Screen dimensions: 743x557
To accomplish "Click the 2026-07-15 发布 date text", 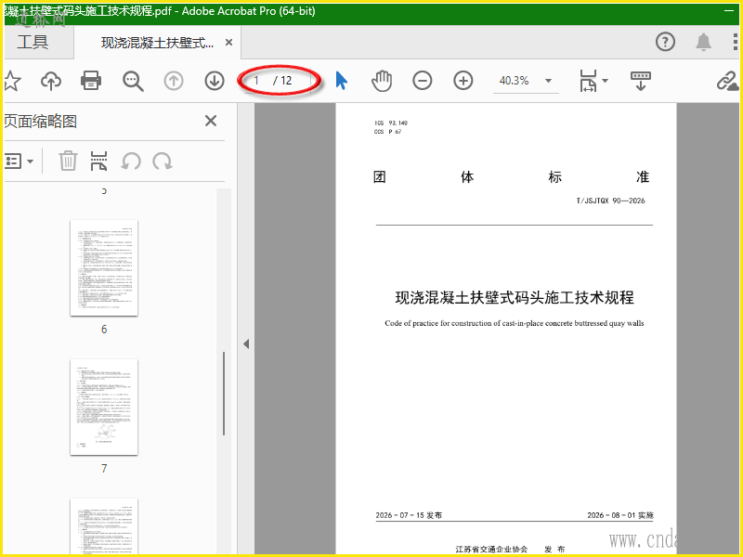I will click(x=409, y=515).
